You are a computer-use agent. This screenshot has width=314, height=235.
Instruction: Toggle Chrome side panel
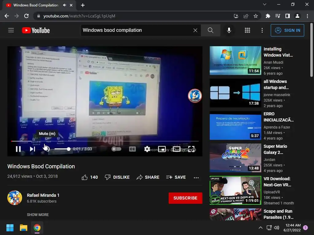point(287,16)
